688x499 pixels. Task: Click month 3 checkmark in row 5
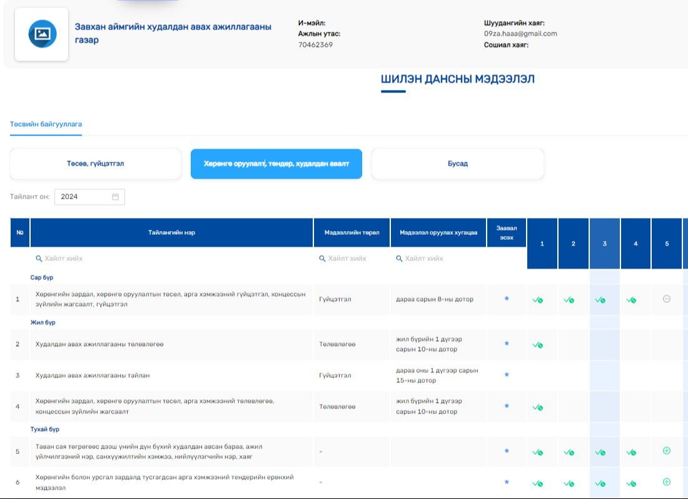[x=600, y=452]
